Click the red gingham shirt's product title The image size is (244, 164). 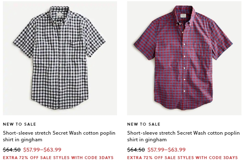[183, 136]
